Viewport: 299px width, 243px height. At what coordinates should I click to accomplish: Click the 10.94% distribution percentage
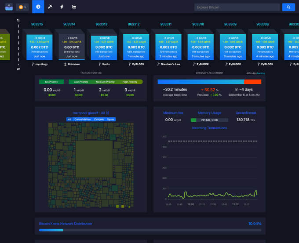click(255, 224)
